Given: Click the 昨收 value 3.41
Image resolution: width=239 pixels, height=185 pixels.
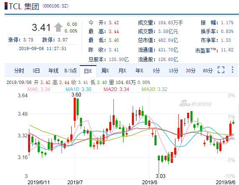Looking at the screenshot, I should (x=114, y=50).
